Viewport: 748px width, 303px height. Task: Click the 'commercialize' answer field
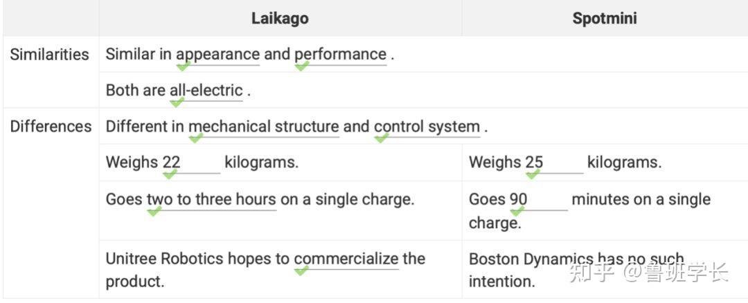pos(346,259)
